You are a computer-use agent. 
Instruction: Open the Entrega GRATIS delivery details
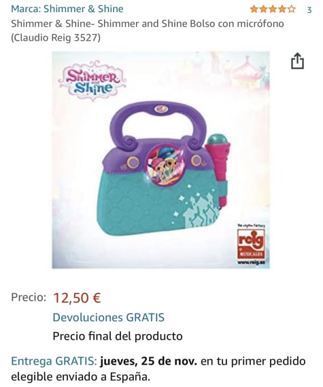click(54, 361)
